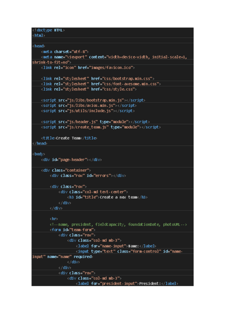The height and width of the screenshot is (319, 225).
Task: Click the div class="container" line
Action: point(66,170)
